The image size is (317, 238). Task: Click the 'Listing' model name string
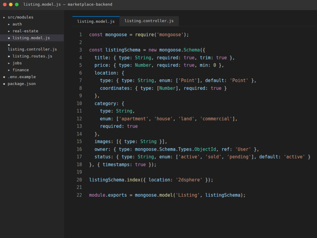pos(188,195)
